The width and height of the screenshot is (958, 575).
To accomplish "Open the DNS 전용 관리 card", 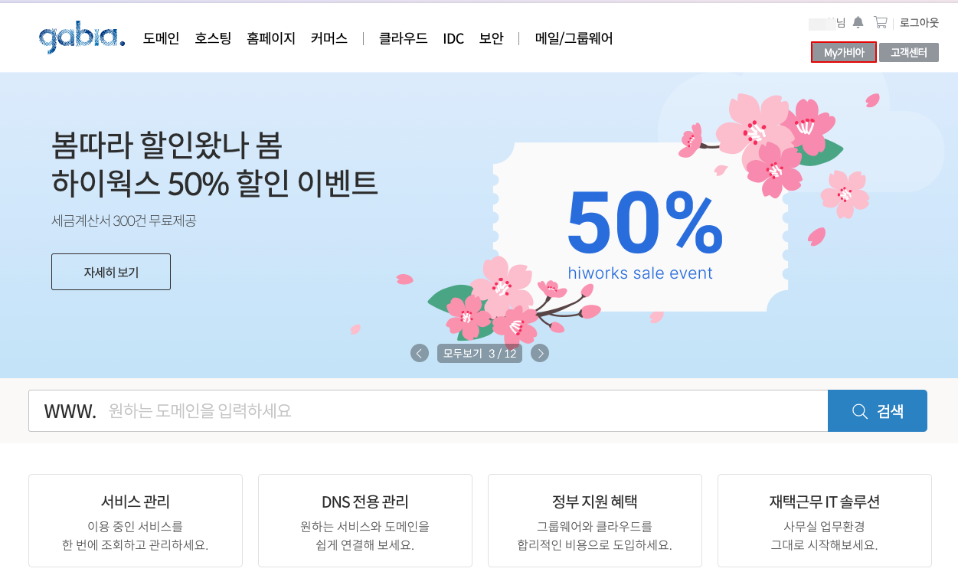I will 365,520.
